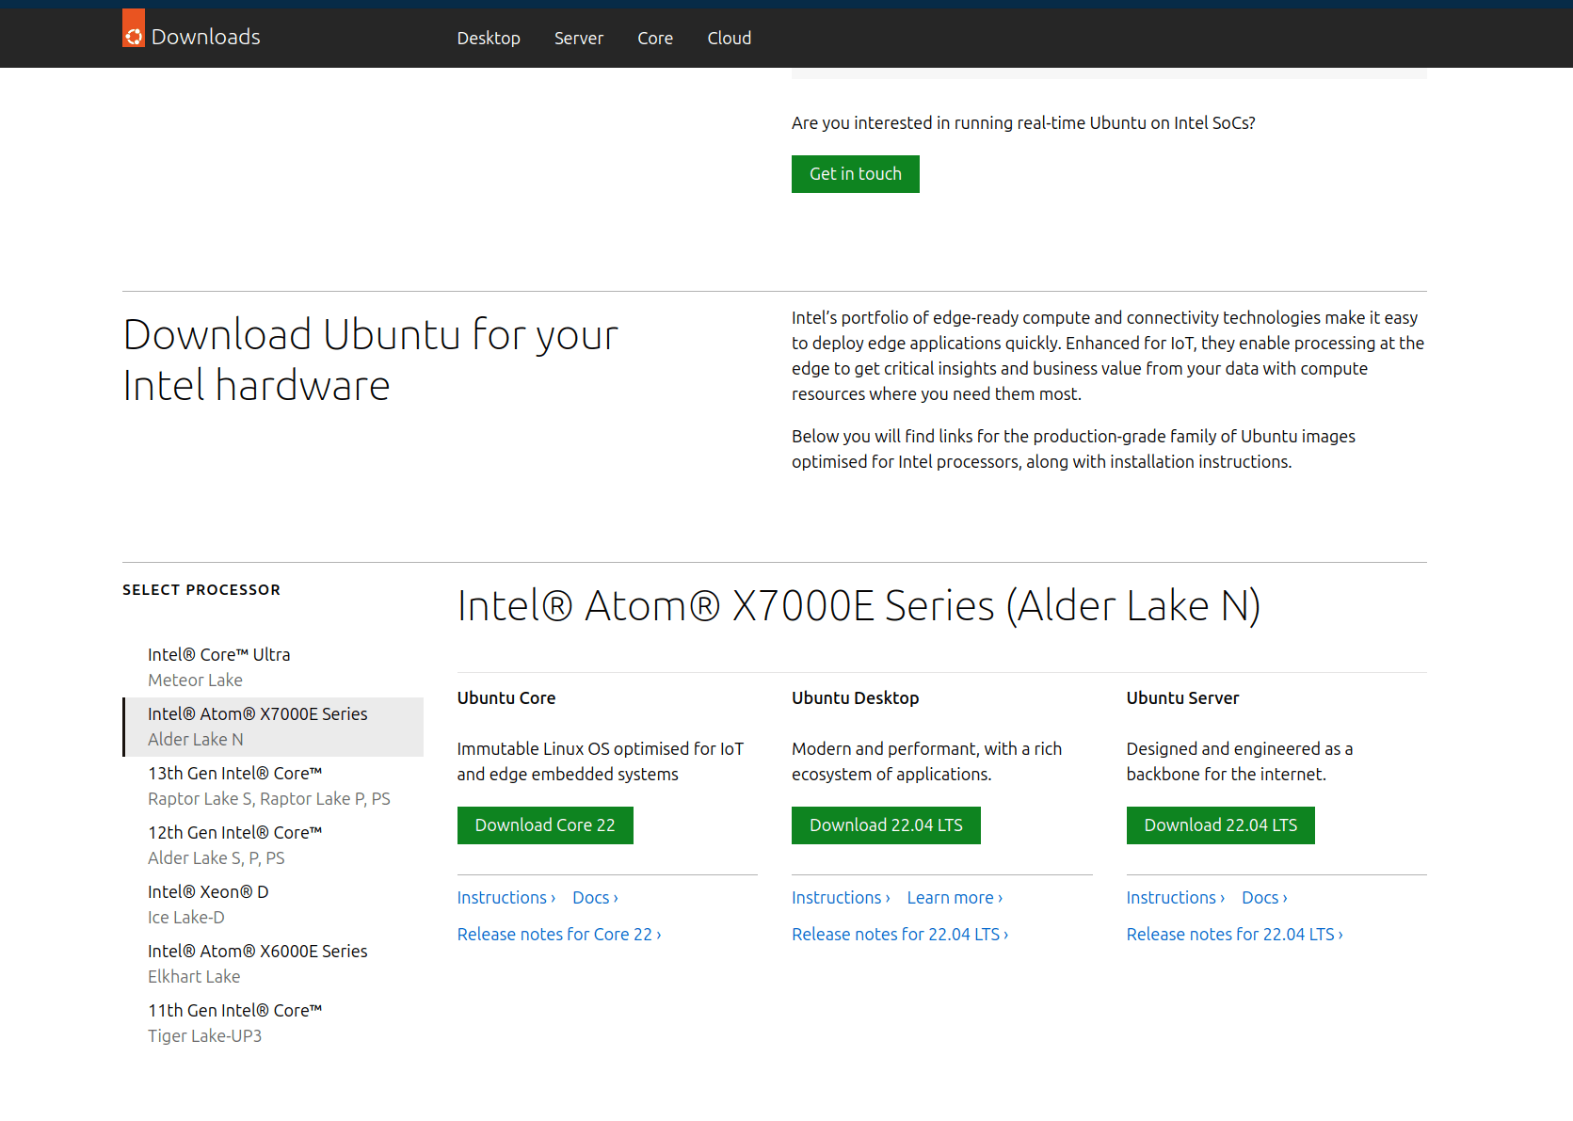Click the SELECT PROCESSOR label
1573x1121 pixels.
point(201,590)
